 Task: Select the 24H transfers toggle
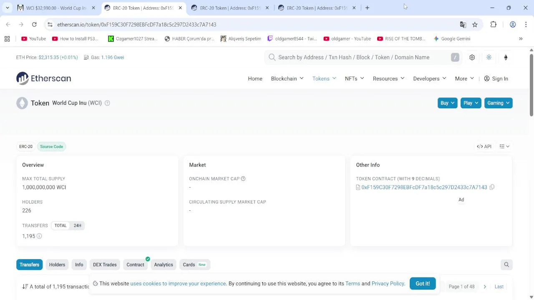pos(78,225)
